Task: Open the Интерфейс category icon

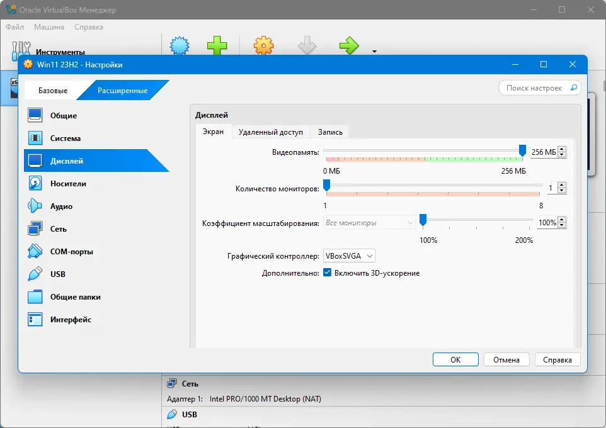Action: click(x=35, y=320)
